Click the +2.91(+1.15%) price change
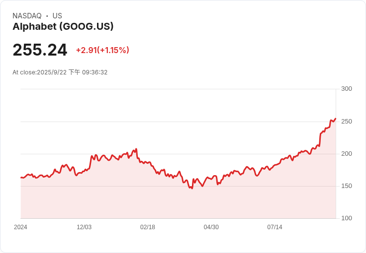This screenshot has width=366, height=253. tap(102, 50)
